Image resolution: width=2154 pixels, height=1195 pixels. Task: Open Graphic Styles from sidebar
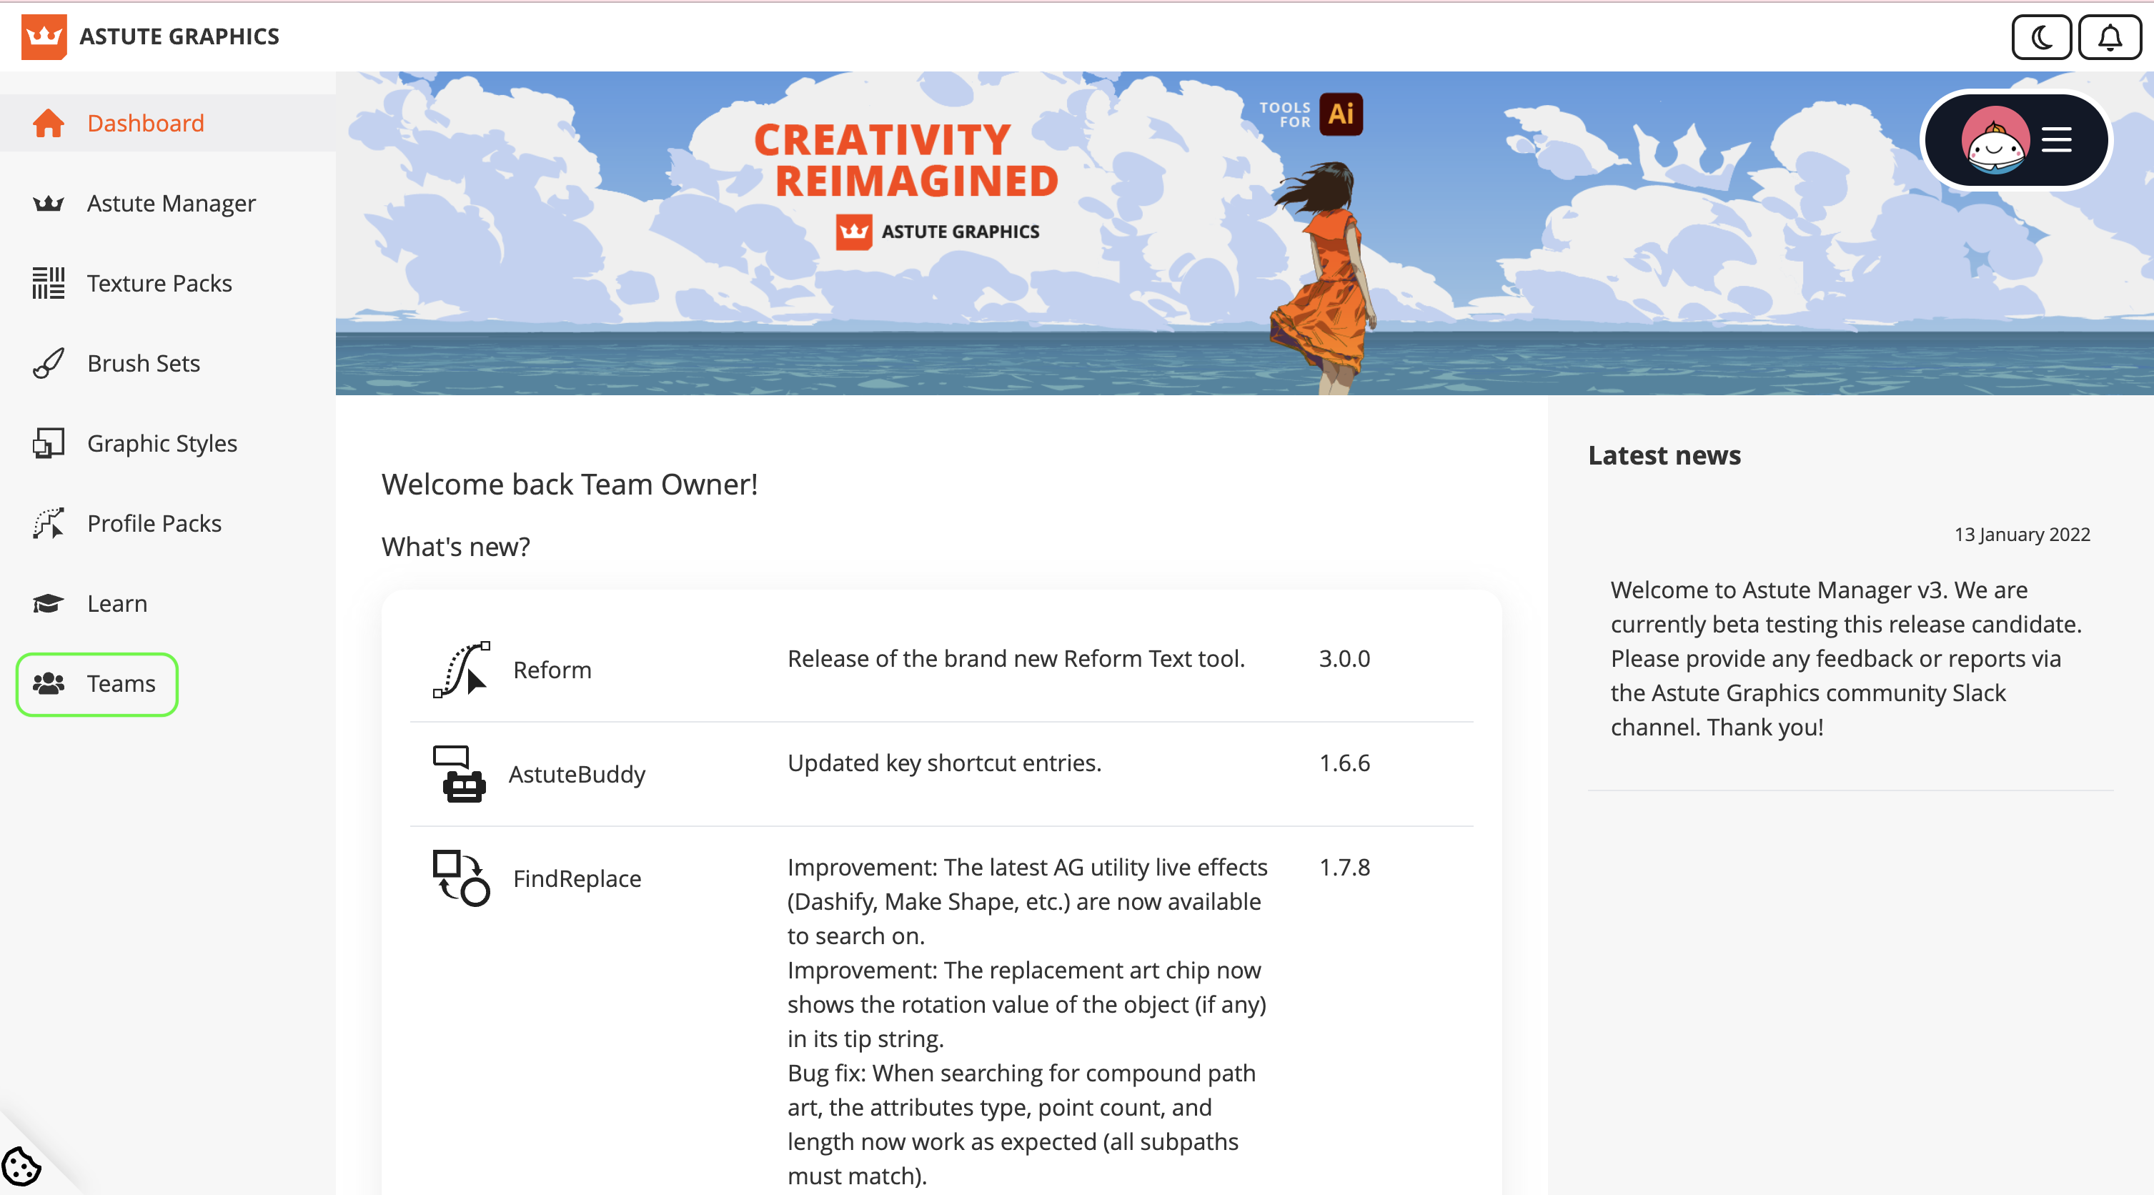(162, 443)
